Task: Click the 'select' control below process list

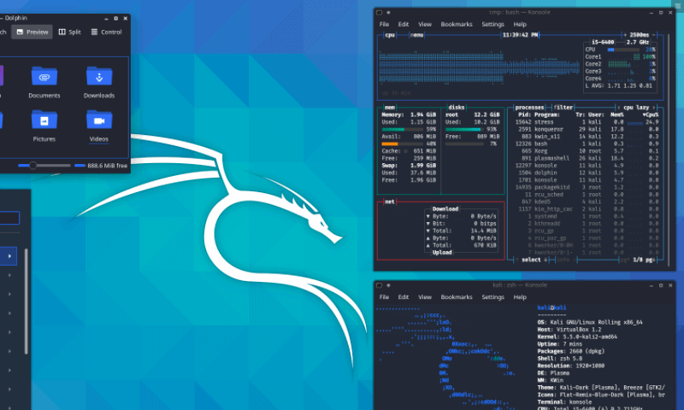Action: point(531,260)
